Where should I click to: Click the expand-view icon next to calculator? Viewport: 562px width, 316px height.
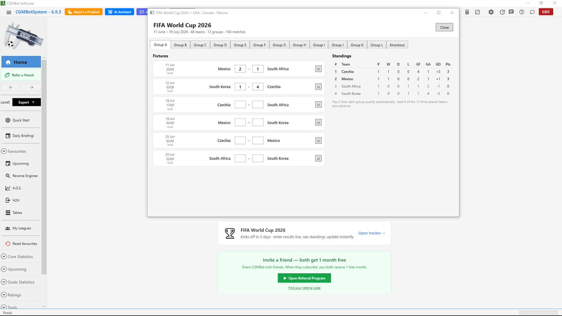477,12
